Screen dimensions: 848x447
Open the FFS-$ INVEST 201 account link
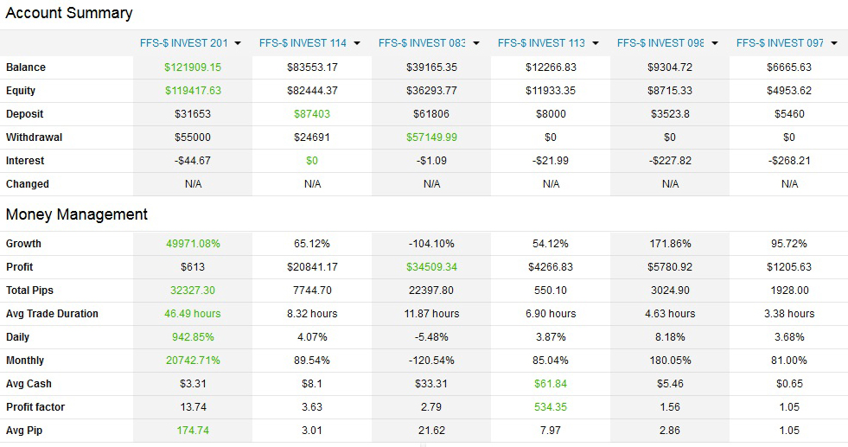pyautogui.click(x=184, y=43)
